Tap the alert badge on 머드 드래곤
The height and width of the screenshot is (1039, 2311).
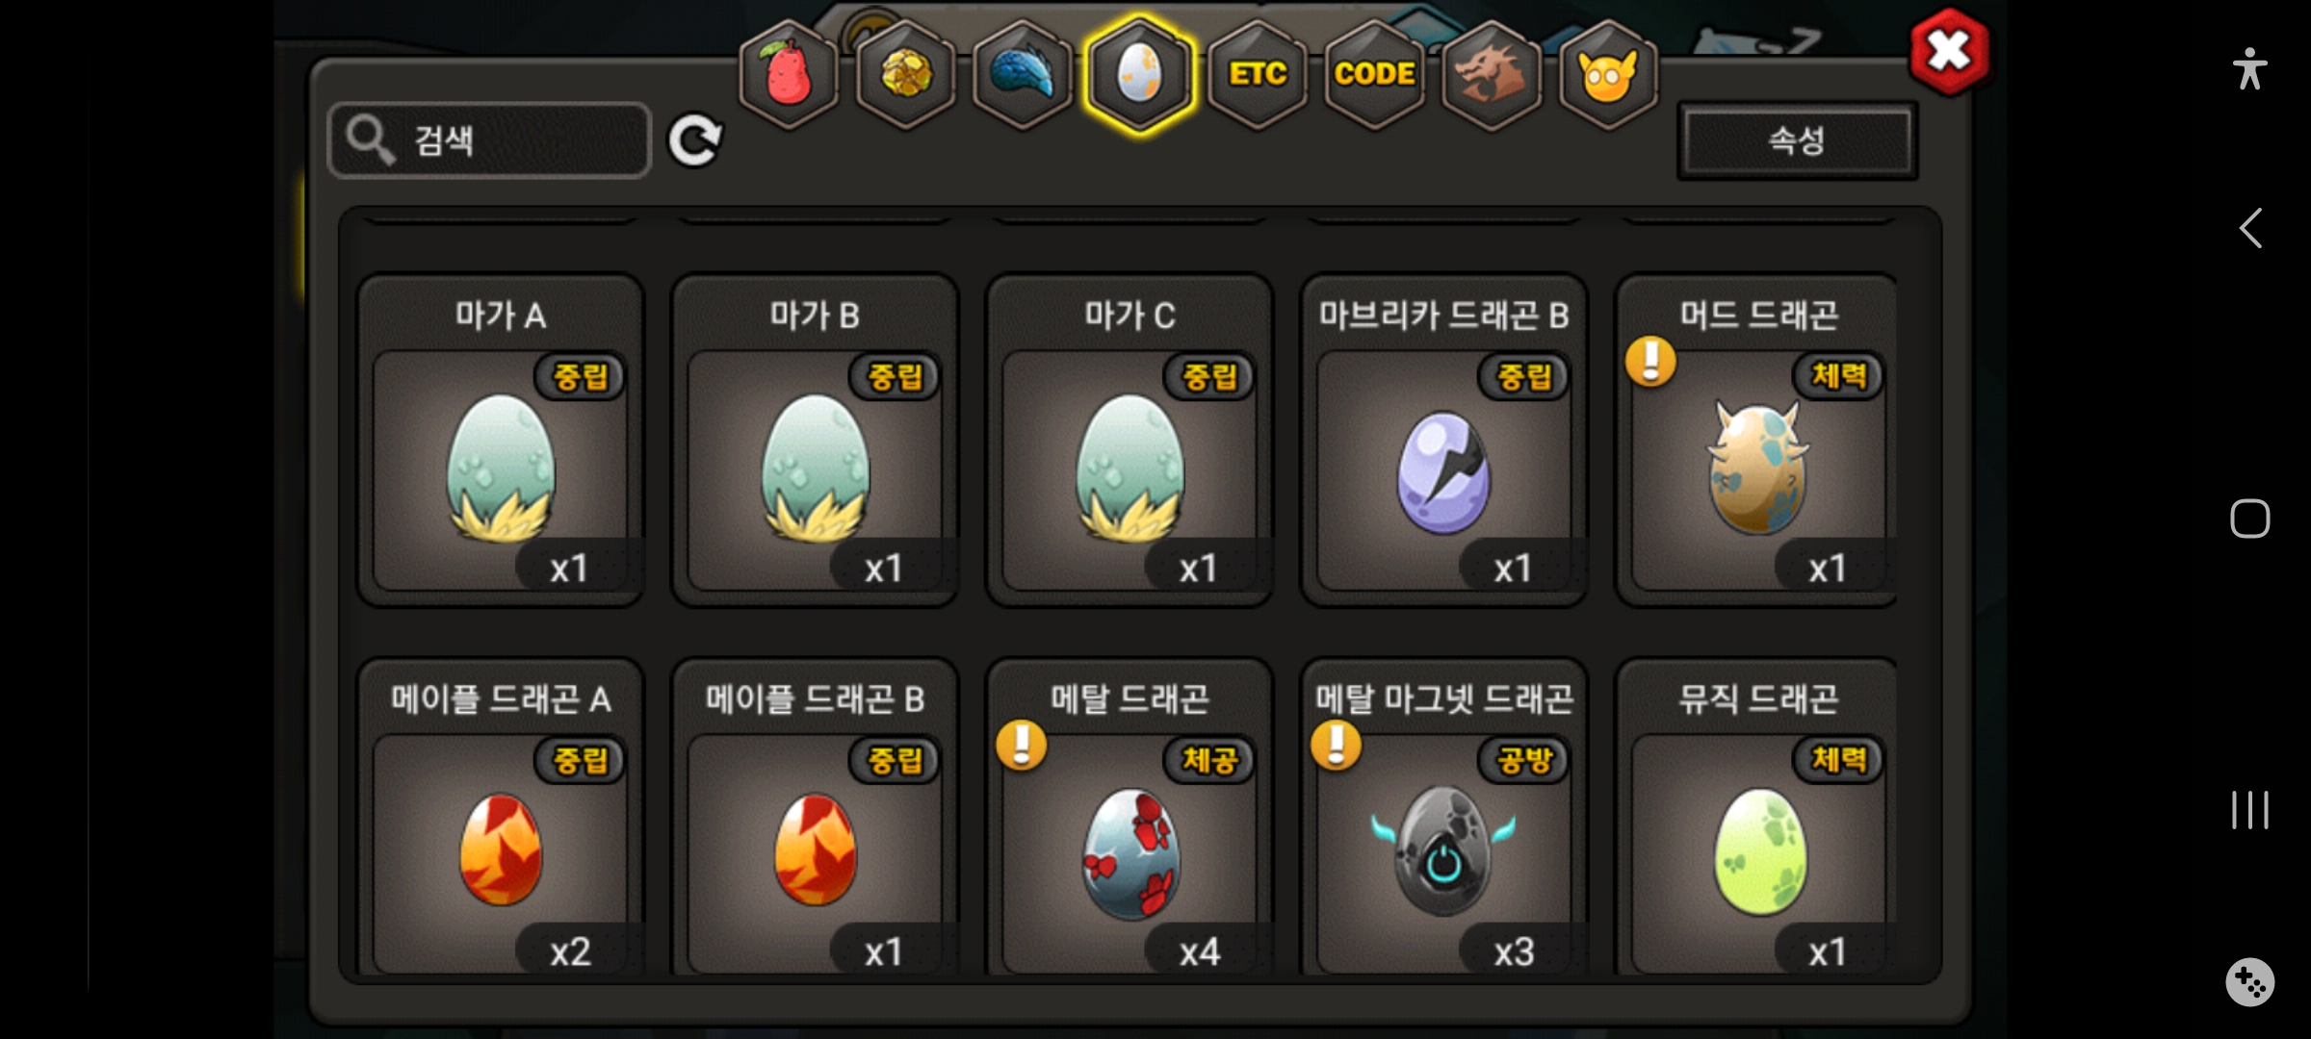(1650, 362)
